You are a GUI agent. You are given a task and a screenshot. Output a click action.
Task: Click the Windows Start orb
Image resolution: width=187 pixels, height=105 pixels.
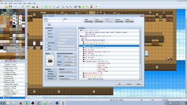click(x=2, y=103)
